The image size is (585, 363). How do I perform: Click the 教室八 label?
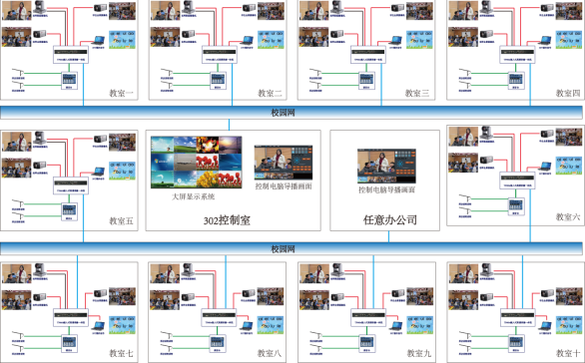coord(269,353)
